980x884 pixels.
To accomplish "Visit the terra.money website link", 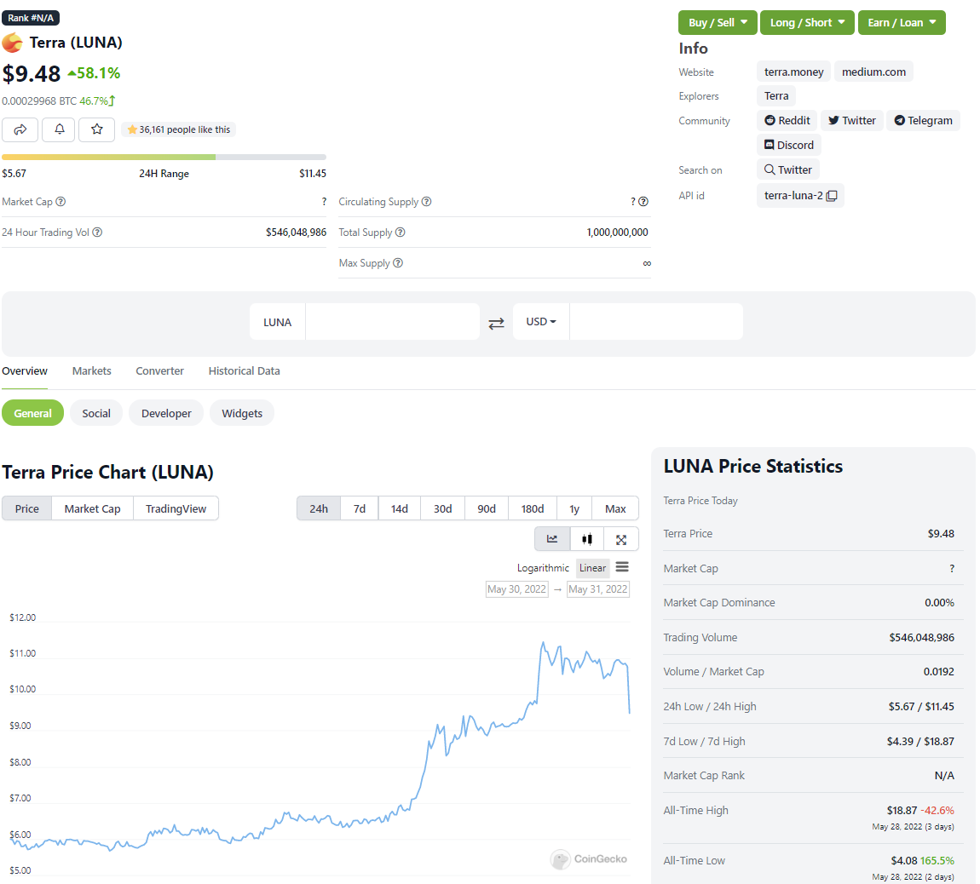I will click(793, 72).
